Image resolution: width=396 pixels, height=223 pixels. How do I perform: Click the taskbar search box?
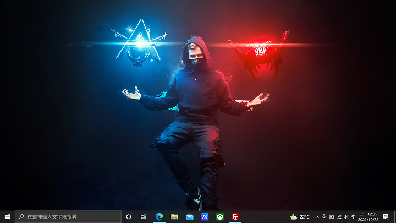tap(68, 217)
